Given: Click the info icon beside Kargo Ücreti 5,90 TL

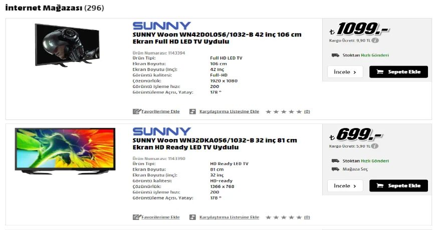Looking at the screenshot, I should coord(375,146).
